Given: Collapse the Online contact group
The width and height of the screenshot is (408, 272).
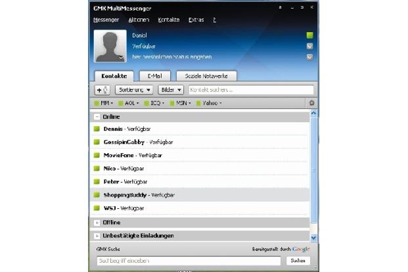Looking at the screenshot, I should pyautogui.click(x=97, y=117).
